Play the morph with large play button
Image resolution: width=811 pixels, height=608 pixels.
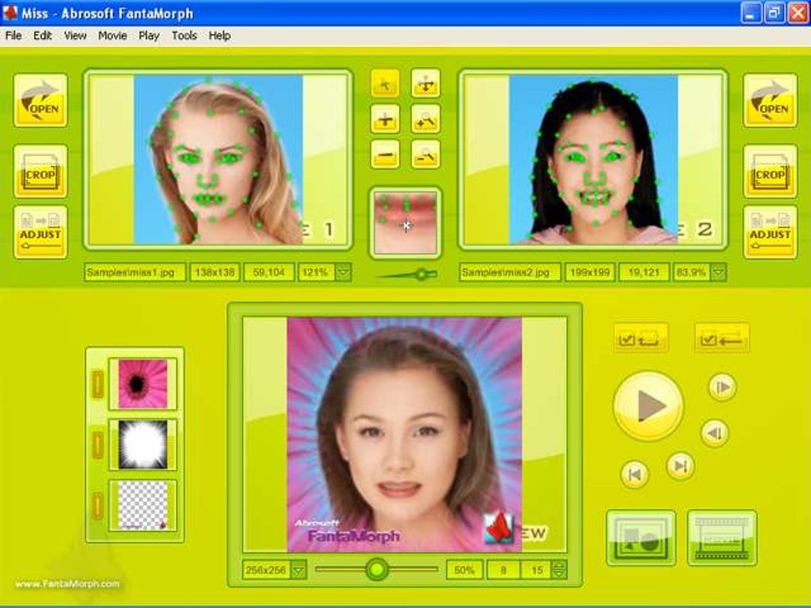coord(648,406)
